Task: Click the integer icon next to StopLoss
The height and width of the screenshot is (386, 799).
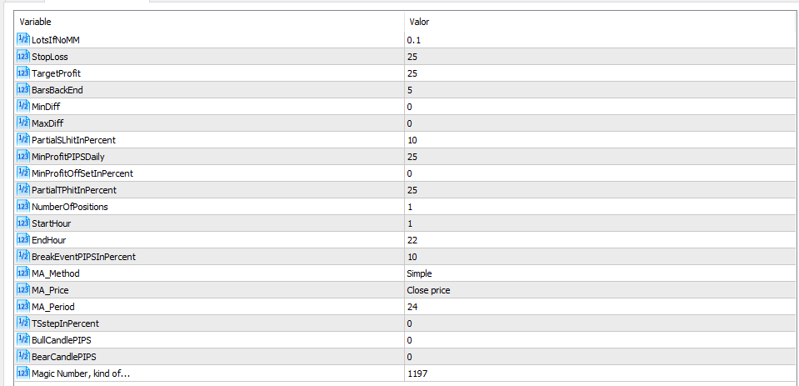Action: pos(23,56)
